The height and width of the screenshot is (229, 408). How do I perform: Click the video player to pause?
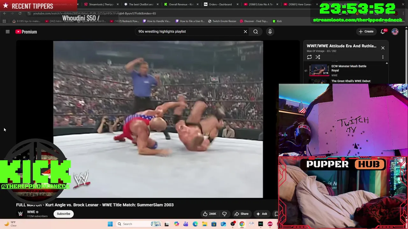[x=158, y=119]
